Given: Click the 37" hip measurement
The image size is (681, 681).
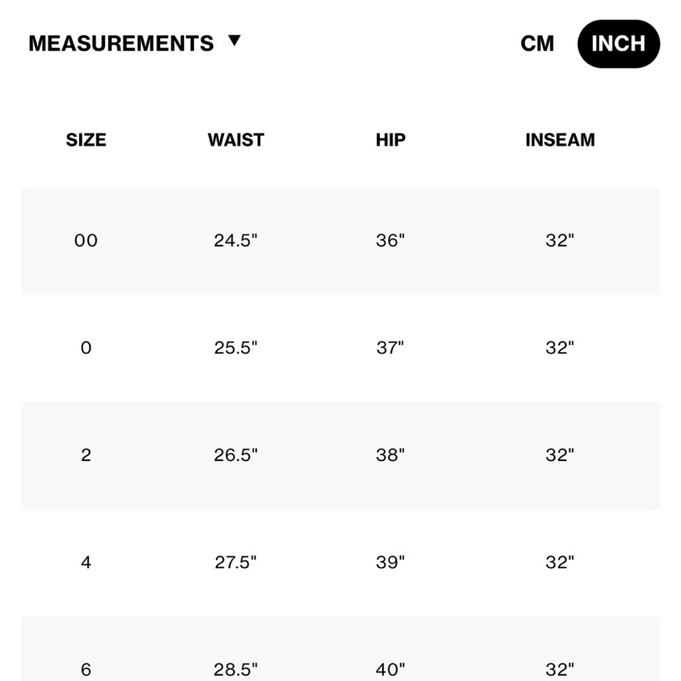Looking at the screenshot, I should [390, 347].
